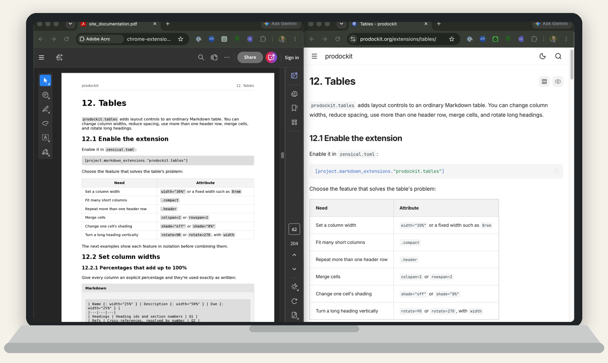Search the PDF with the magnifier icon
The image size is (608, 363).
click(x=201, y=58)
